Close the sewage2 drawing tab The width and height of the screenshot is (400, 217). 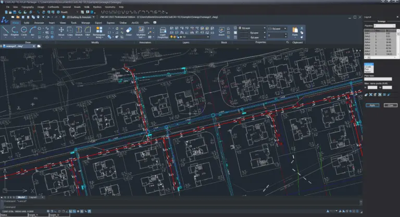34,46
